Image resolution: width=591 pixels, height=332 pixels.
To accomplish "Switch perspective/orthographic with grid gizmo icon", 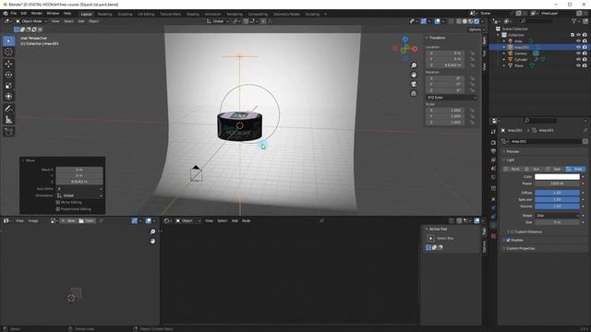I will click(414, 93).
